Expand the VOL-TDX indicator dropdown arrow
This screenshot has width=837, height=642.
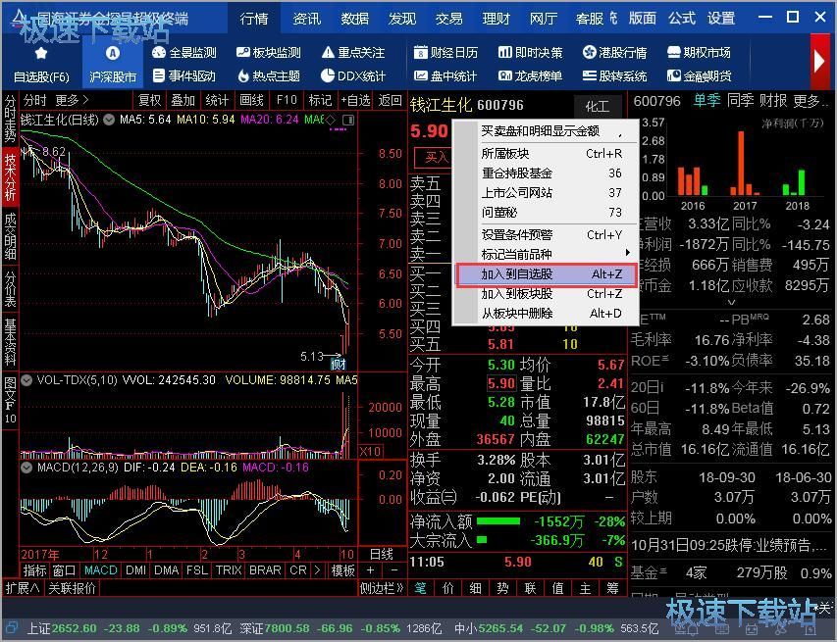pyautogui.click(x=26, y=380)
